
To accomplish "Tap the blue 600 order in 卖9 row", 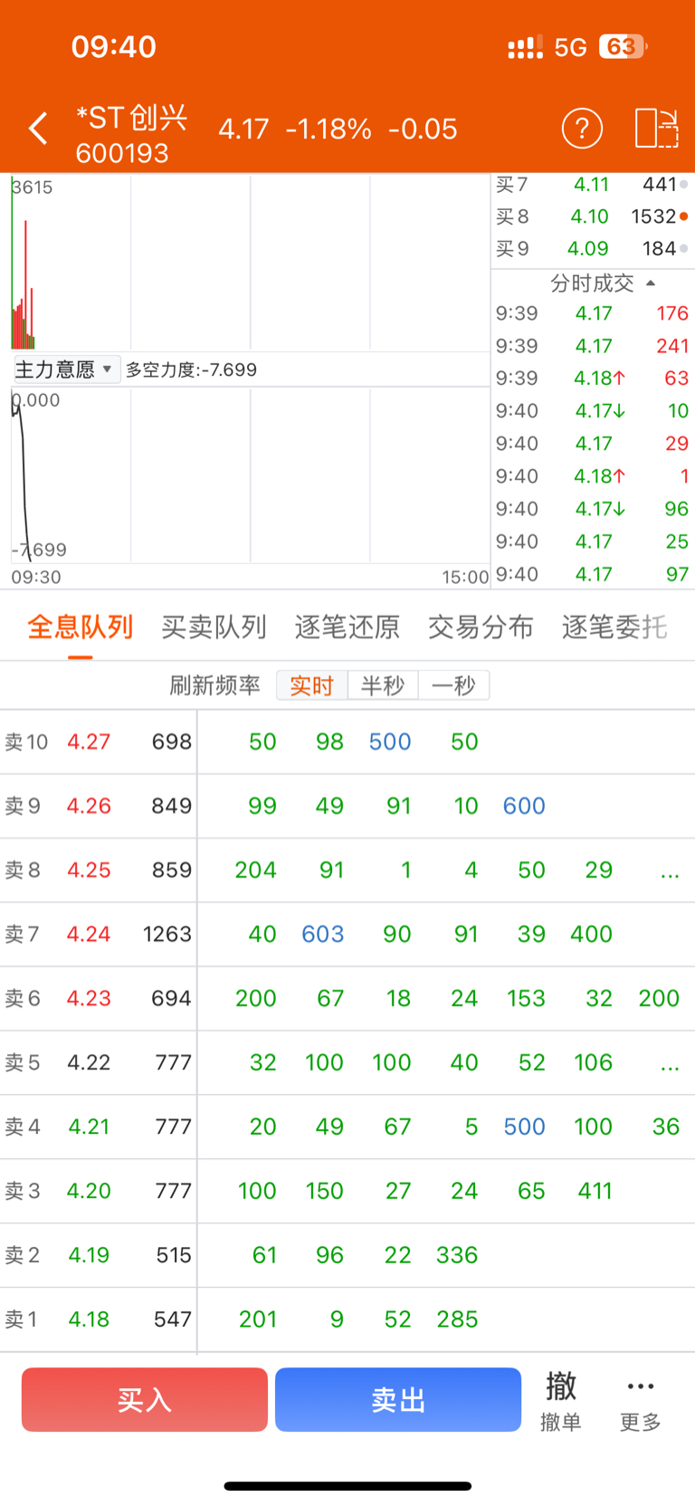I will pos(524,806).
